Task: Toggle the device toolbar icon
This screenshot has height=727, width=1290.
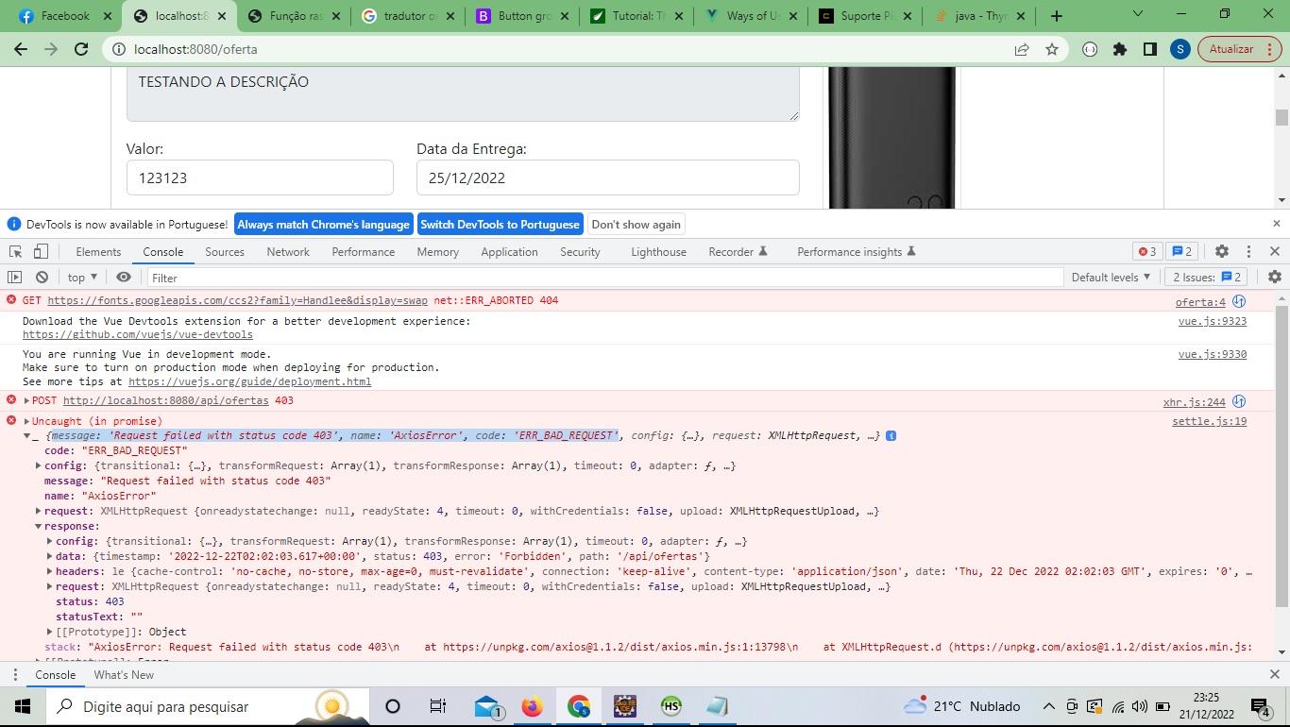Action: click(x=41, y=251)
